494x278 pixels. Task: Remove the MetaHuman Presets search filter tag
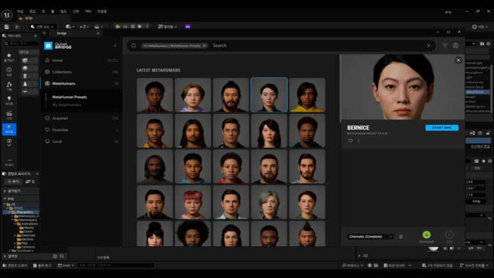[205, 46]
